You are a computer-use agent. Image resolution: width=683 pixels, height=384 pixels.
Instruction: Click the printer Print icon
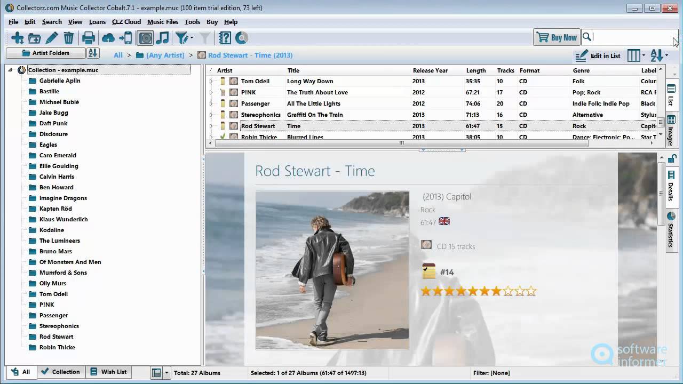pos(89,38)
